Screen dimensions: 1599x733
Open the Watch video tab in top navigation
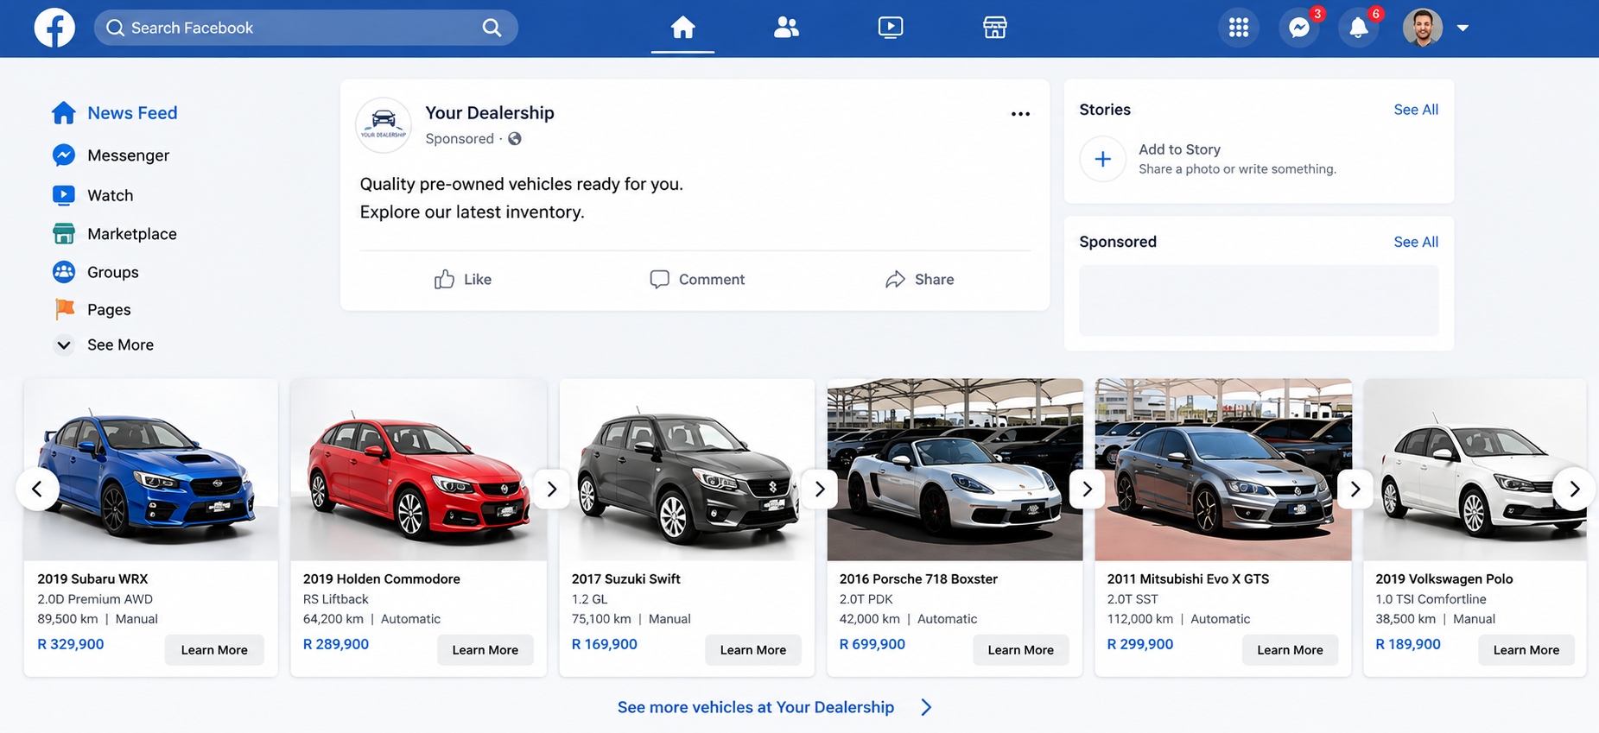[891, 28]
